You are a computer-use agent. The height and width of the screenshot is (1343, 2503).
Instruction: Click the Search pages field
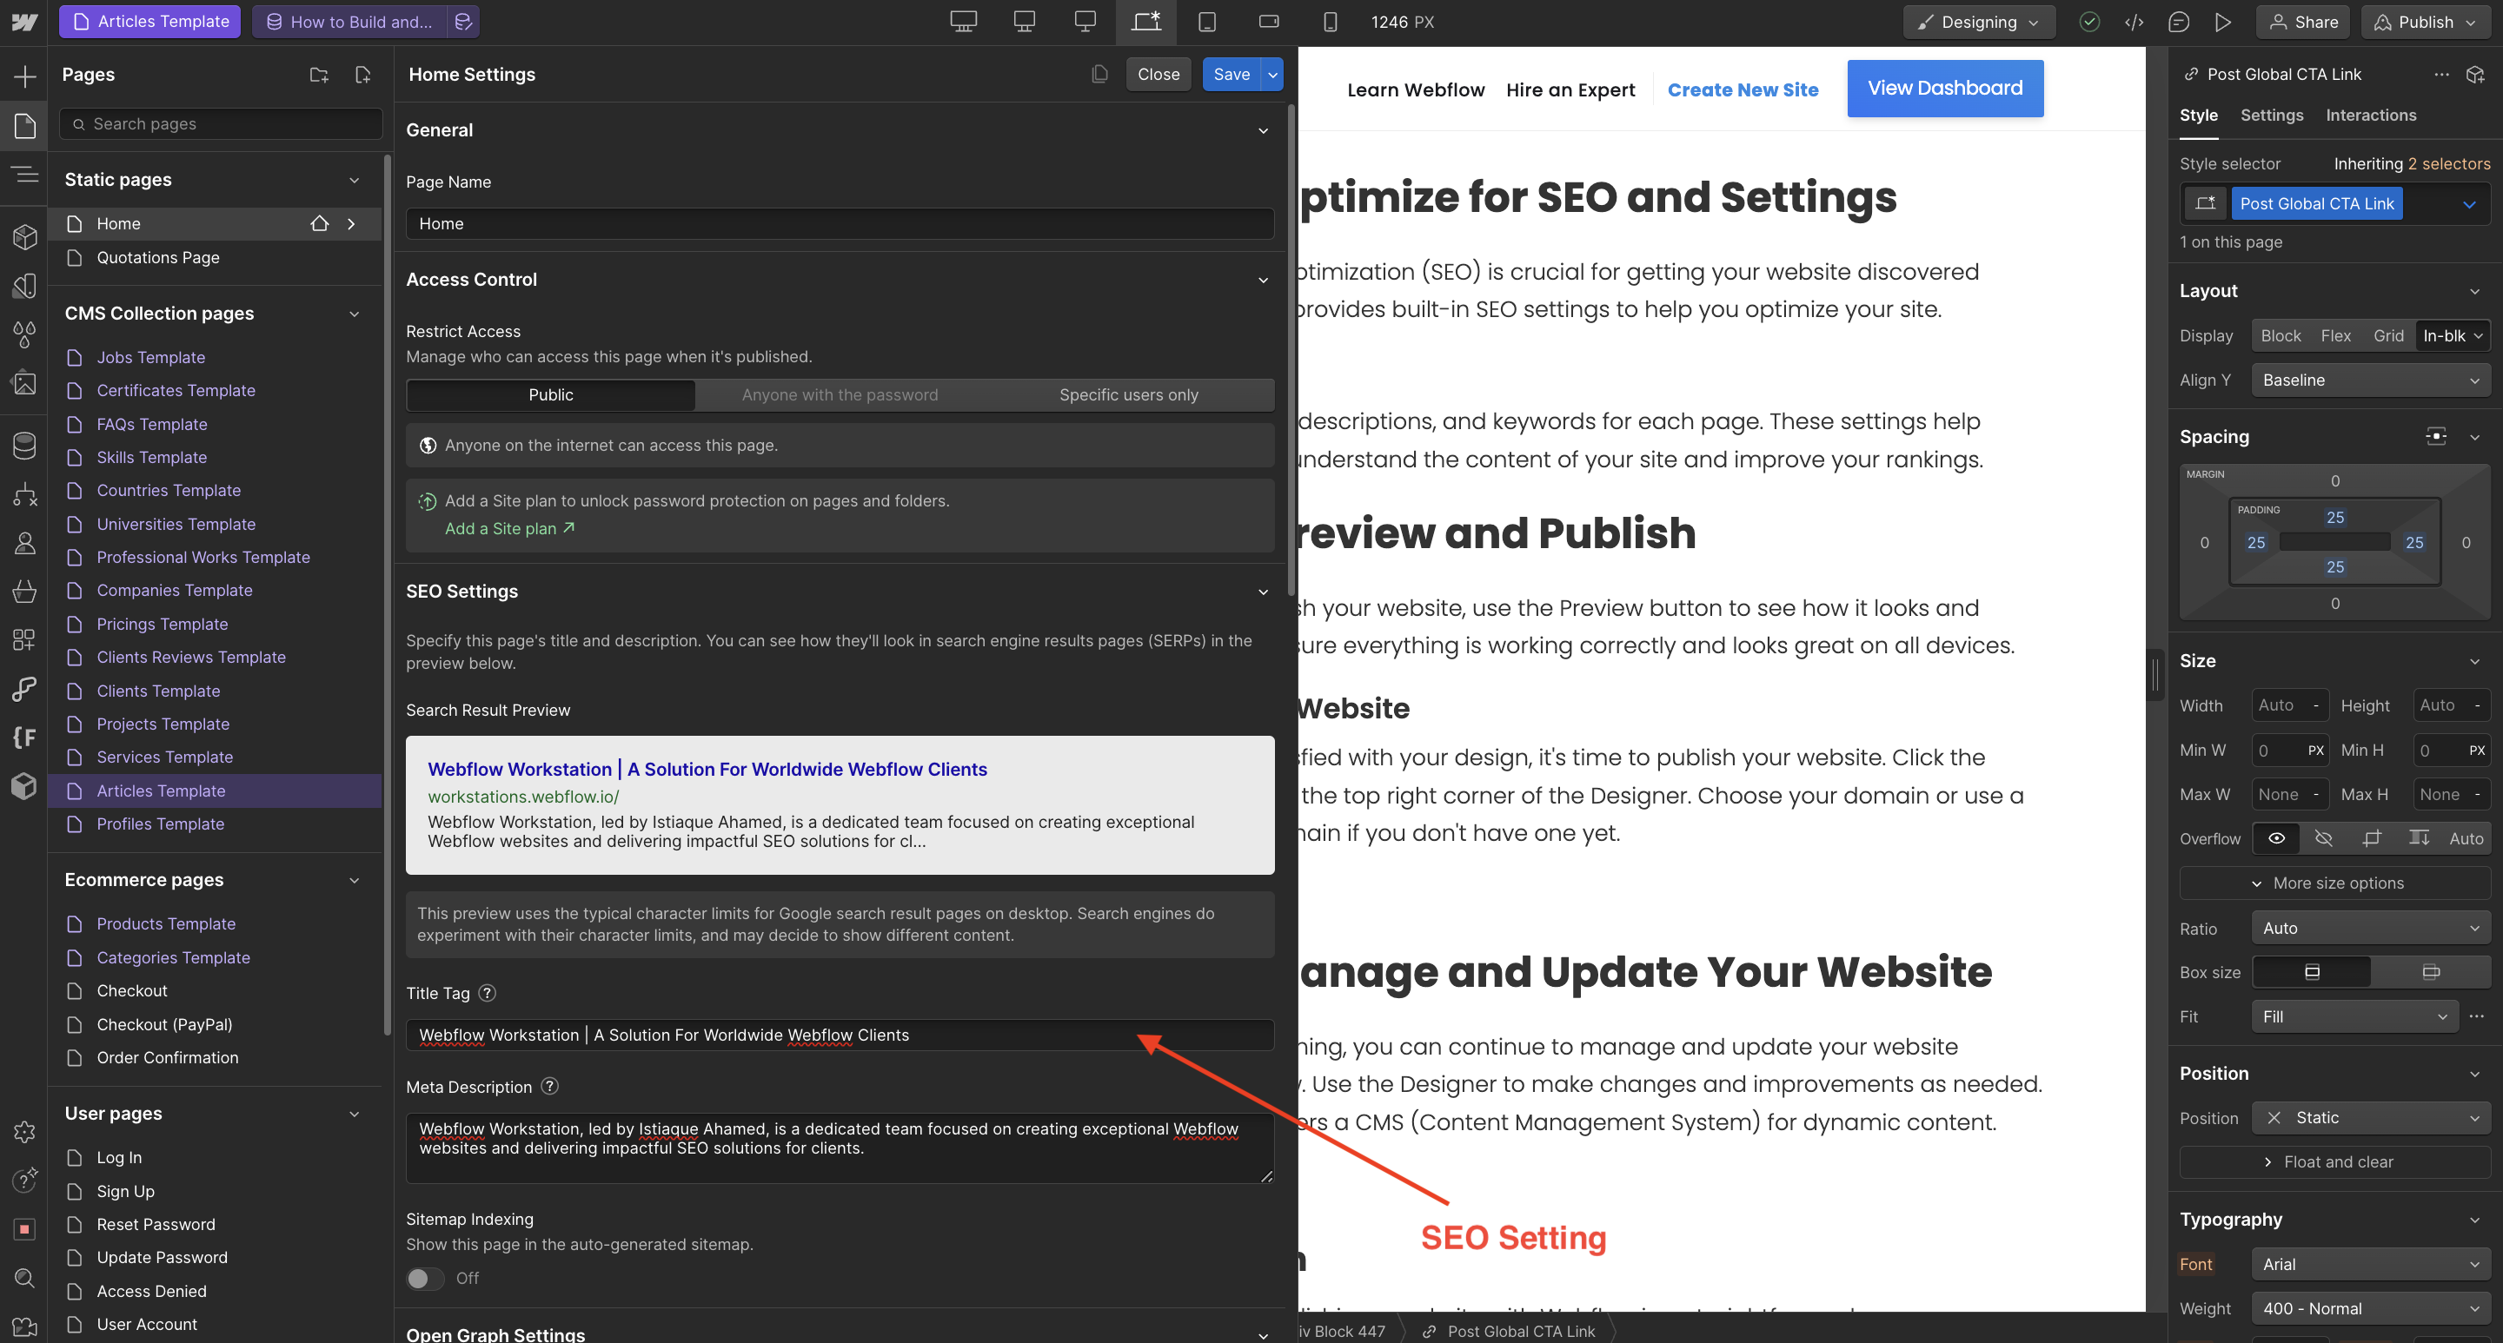(x=221, y=123)
